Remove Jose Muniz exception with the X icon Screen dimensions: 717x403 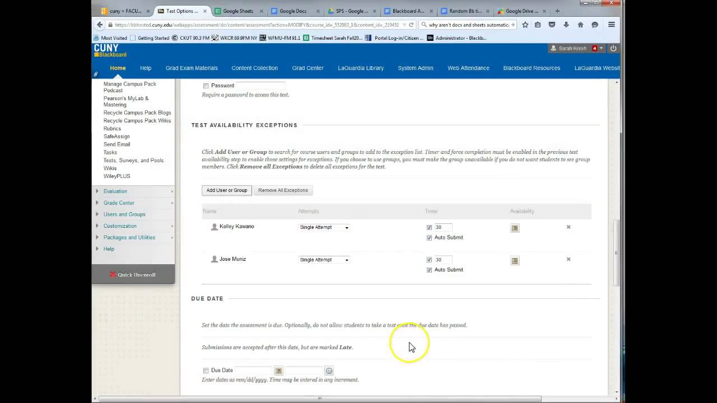pos(569,259)
